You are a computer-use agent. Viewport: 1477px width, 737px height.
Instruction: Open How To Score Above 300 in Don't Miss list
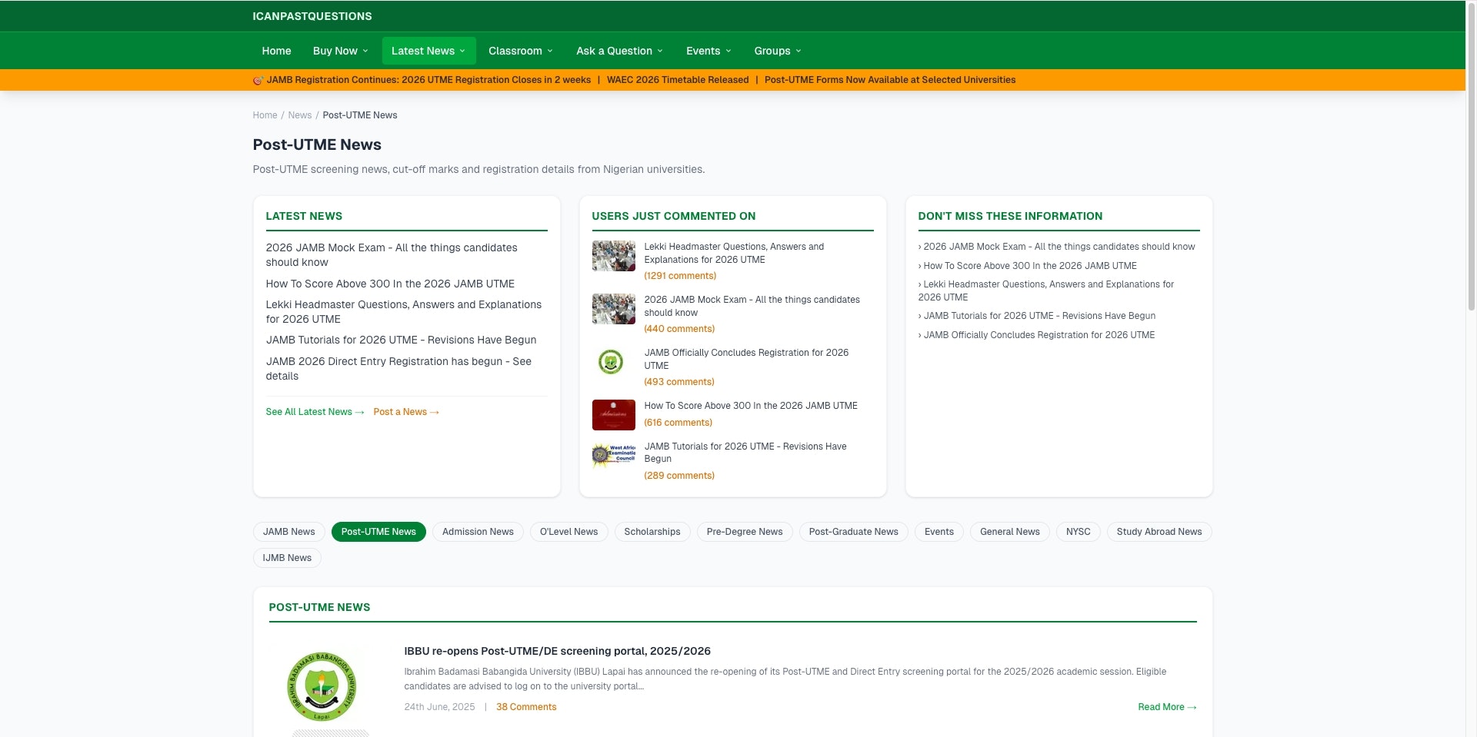pos(1027,266)
